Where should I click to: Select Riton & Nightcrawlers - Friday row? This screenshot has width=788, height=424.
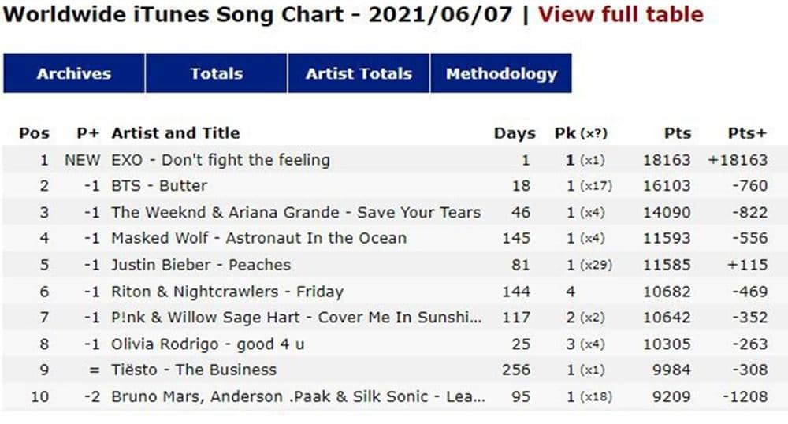click(227, 292)
